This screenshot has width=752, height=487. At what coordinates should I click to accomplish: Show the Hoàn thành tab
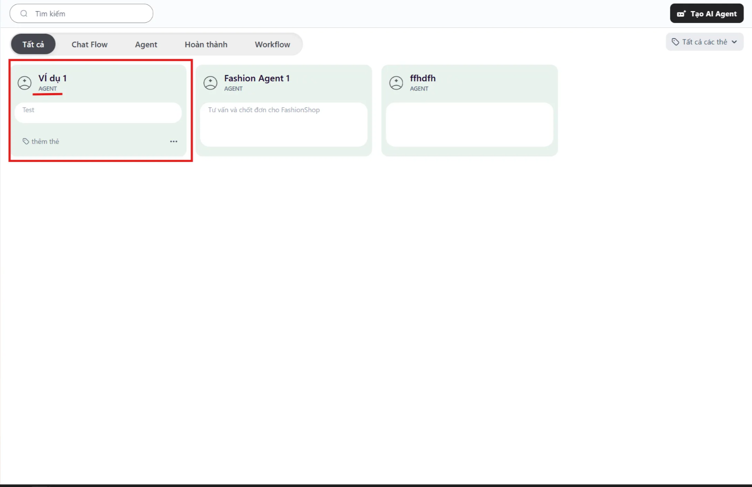206,44
